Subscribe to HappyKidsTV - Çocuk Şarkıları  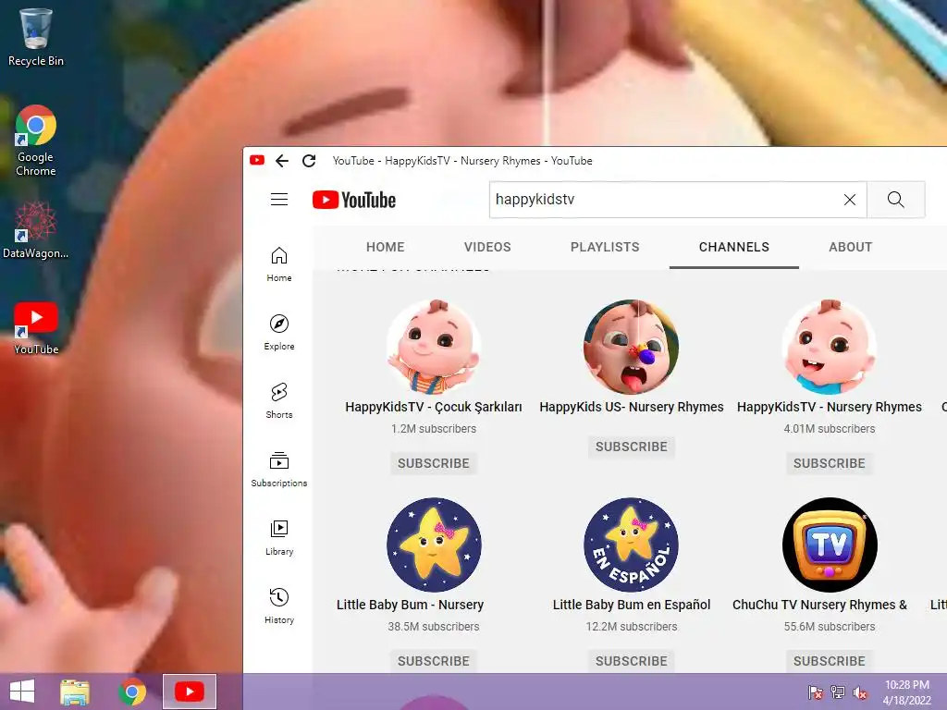(434, 463)
